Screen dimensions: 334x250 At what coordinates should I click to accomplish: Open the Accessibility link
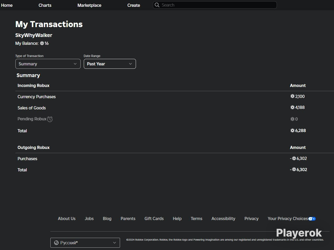click(x=223, y=219)
